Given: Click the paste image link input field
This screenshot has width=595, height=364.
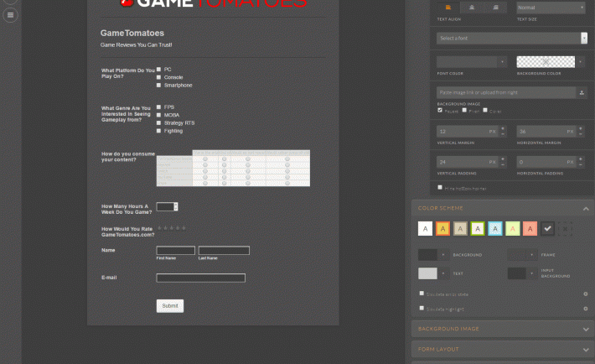Looking at the screenshot, I should click(506, 93).
